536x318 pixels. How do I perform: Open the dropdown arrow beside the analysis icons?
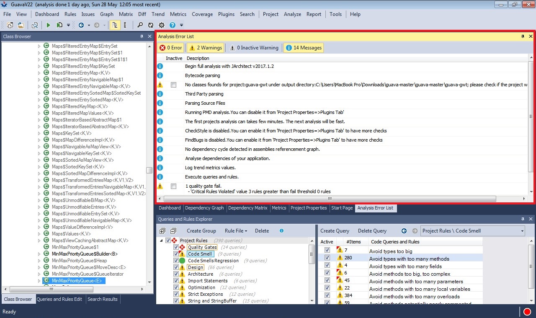pyautogui.click(x=68, y=26)
